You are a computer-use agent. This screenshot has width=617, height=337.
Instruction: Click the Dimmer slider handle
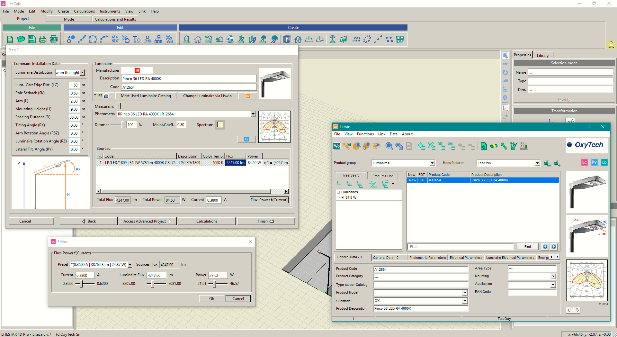click(123, 125)
